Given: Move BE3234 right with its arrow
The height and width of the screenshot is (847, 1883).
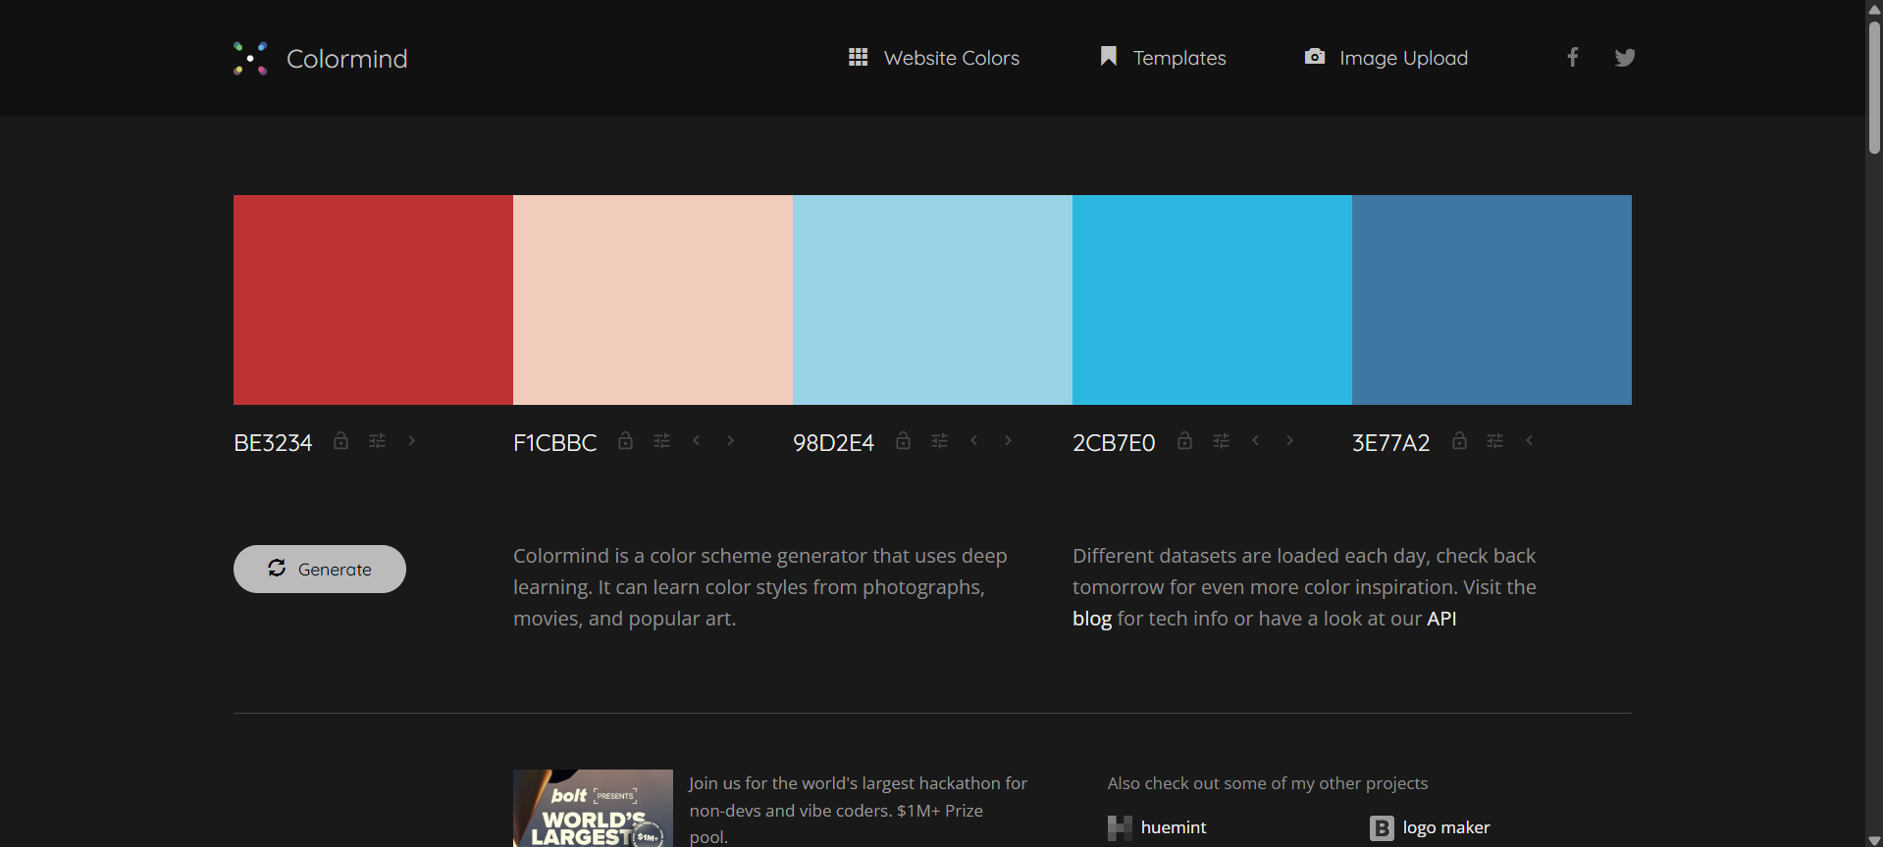Looking at the screenshot, I should tap(412, 440).
